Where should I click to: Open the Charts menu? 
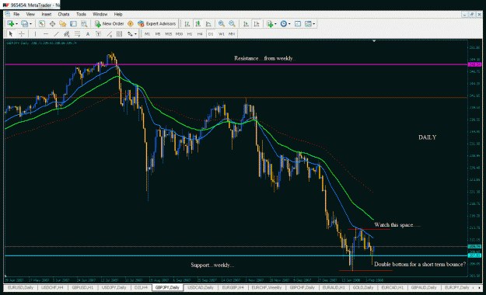pyautogui.click(x=64, y=14)
